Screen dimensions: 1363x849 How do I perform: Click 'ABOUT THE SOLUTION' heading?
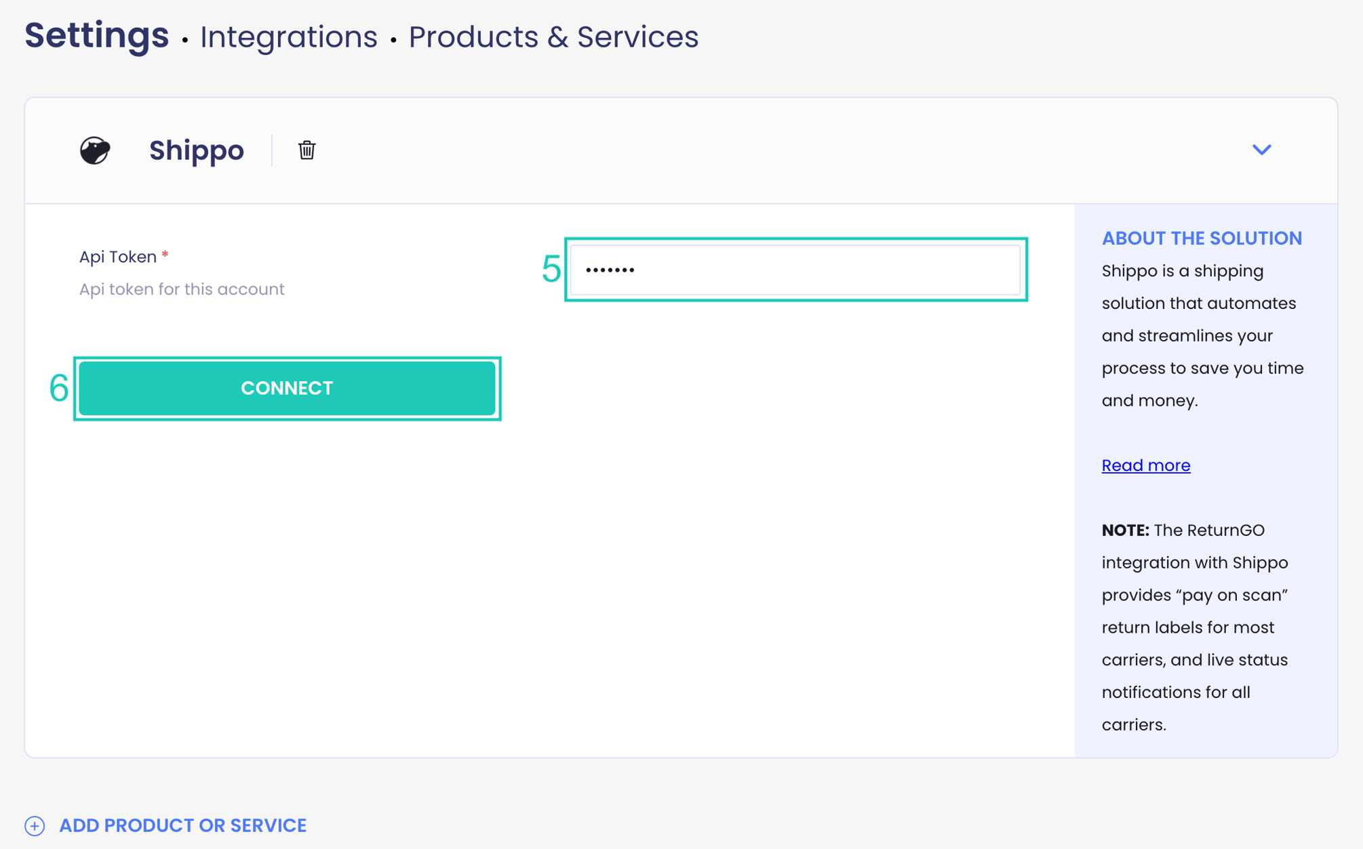pyautogui.click(x=1202, y=239)
